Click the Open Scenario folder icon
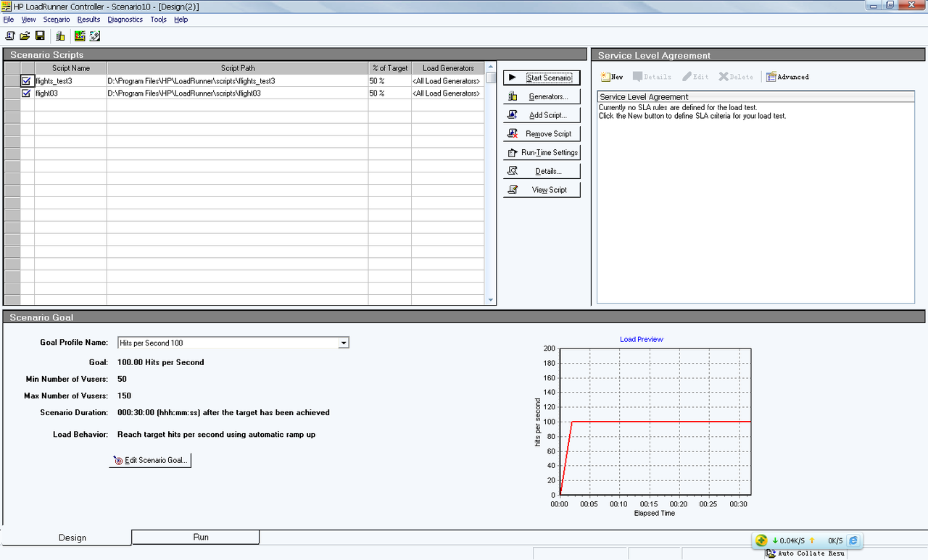Viewport: 928px width, 560px height. click(25, 36)
